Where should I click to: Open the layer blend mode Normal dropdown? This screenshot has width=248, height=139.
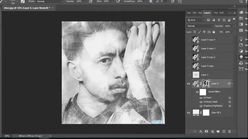(x=200, y=26)
